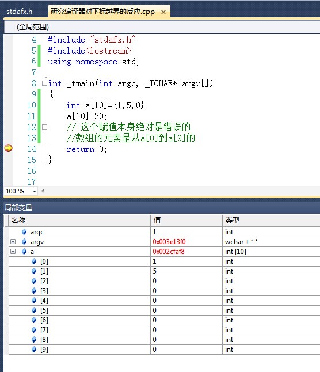Click the 局部变量 panel title
The width and height of the screenshot is (320, 372).
[x=18, y=207]
